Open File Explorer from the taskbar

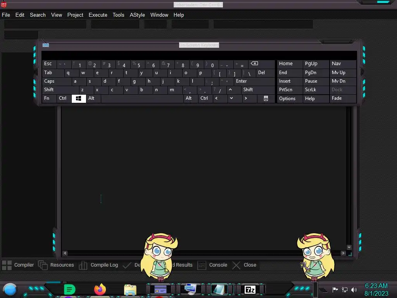[130, 290]
